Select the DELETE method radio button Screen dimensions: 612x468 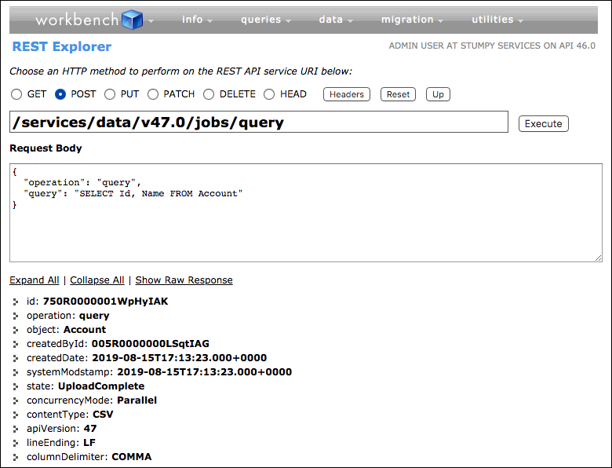(209, 94)
